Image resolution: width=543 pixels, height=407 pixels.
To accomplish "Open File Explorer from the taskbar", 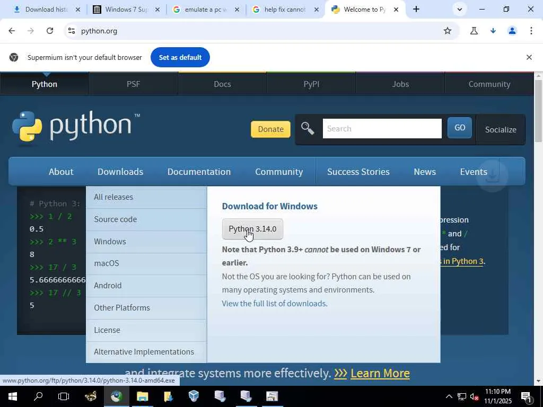I will (142, 396).
